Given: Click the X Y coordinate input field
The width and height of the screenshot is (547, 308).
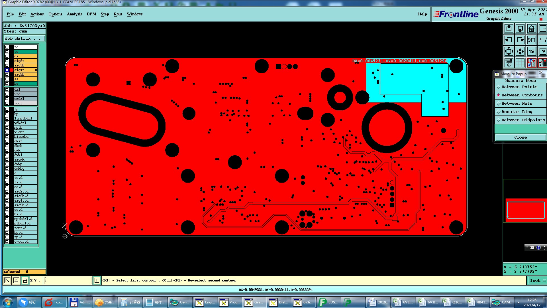Looking at the screenshot, I should click(68, 280).
